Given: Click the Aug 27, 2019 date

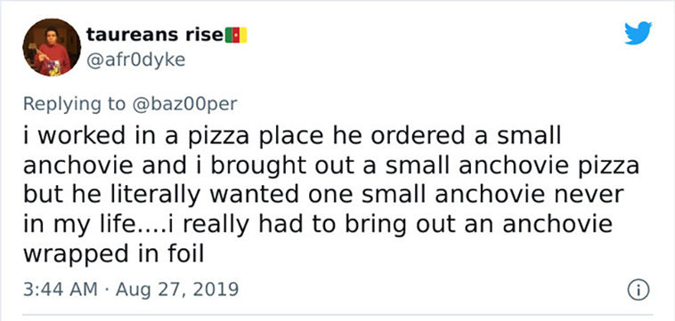Looking at the screenshot, I should (177, 289).
